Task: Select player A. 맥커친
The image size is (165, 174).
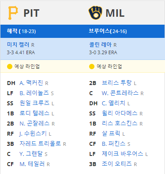Action: [x=31, y=83]
